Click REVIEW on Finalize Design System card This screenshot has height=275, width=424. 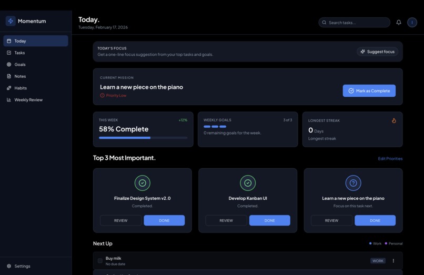tap(120, 220)
